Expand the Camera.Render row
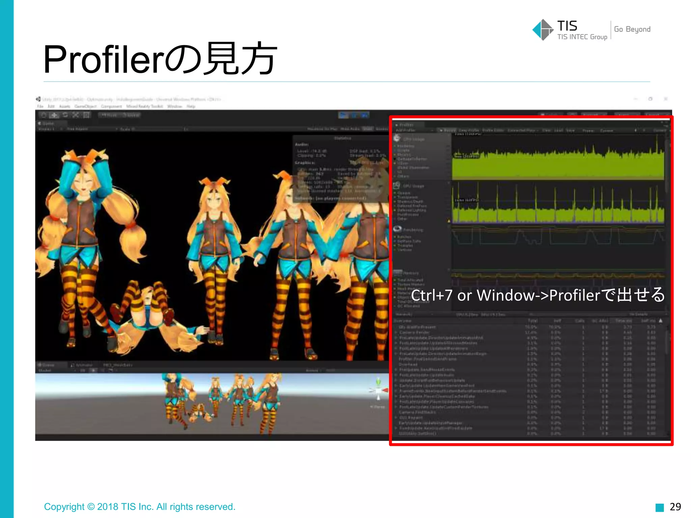This screenshot has height=518, width=691. coord(396,333)
